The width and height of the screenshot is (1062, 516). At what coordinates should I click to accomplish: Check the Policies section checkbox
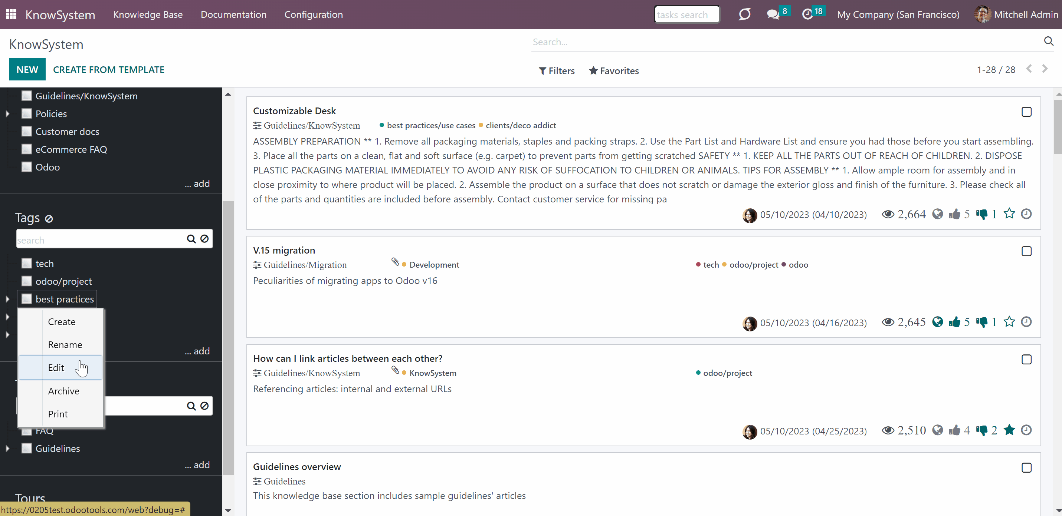coord(26,114)
